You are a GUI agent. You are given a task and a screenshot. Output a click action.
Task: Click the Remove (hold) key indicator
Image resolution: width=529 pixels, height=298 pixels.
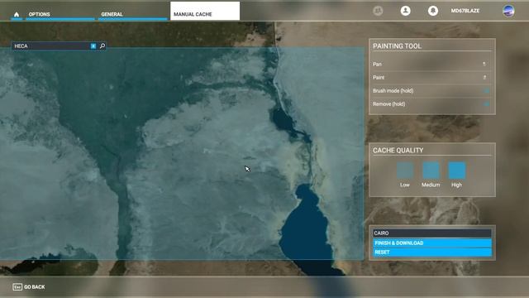click(x=486, y=104)
